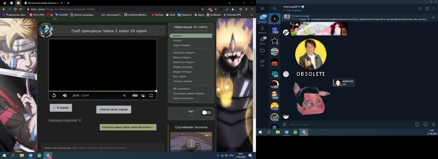
Task: Open the akella122 GIF reply preview
Action: pyautogui.click(x=344, y=83)
